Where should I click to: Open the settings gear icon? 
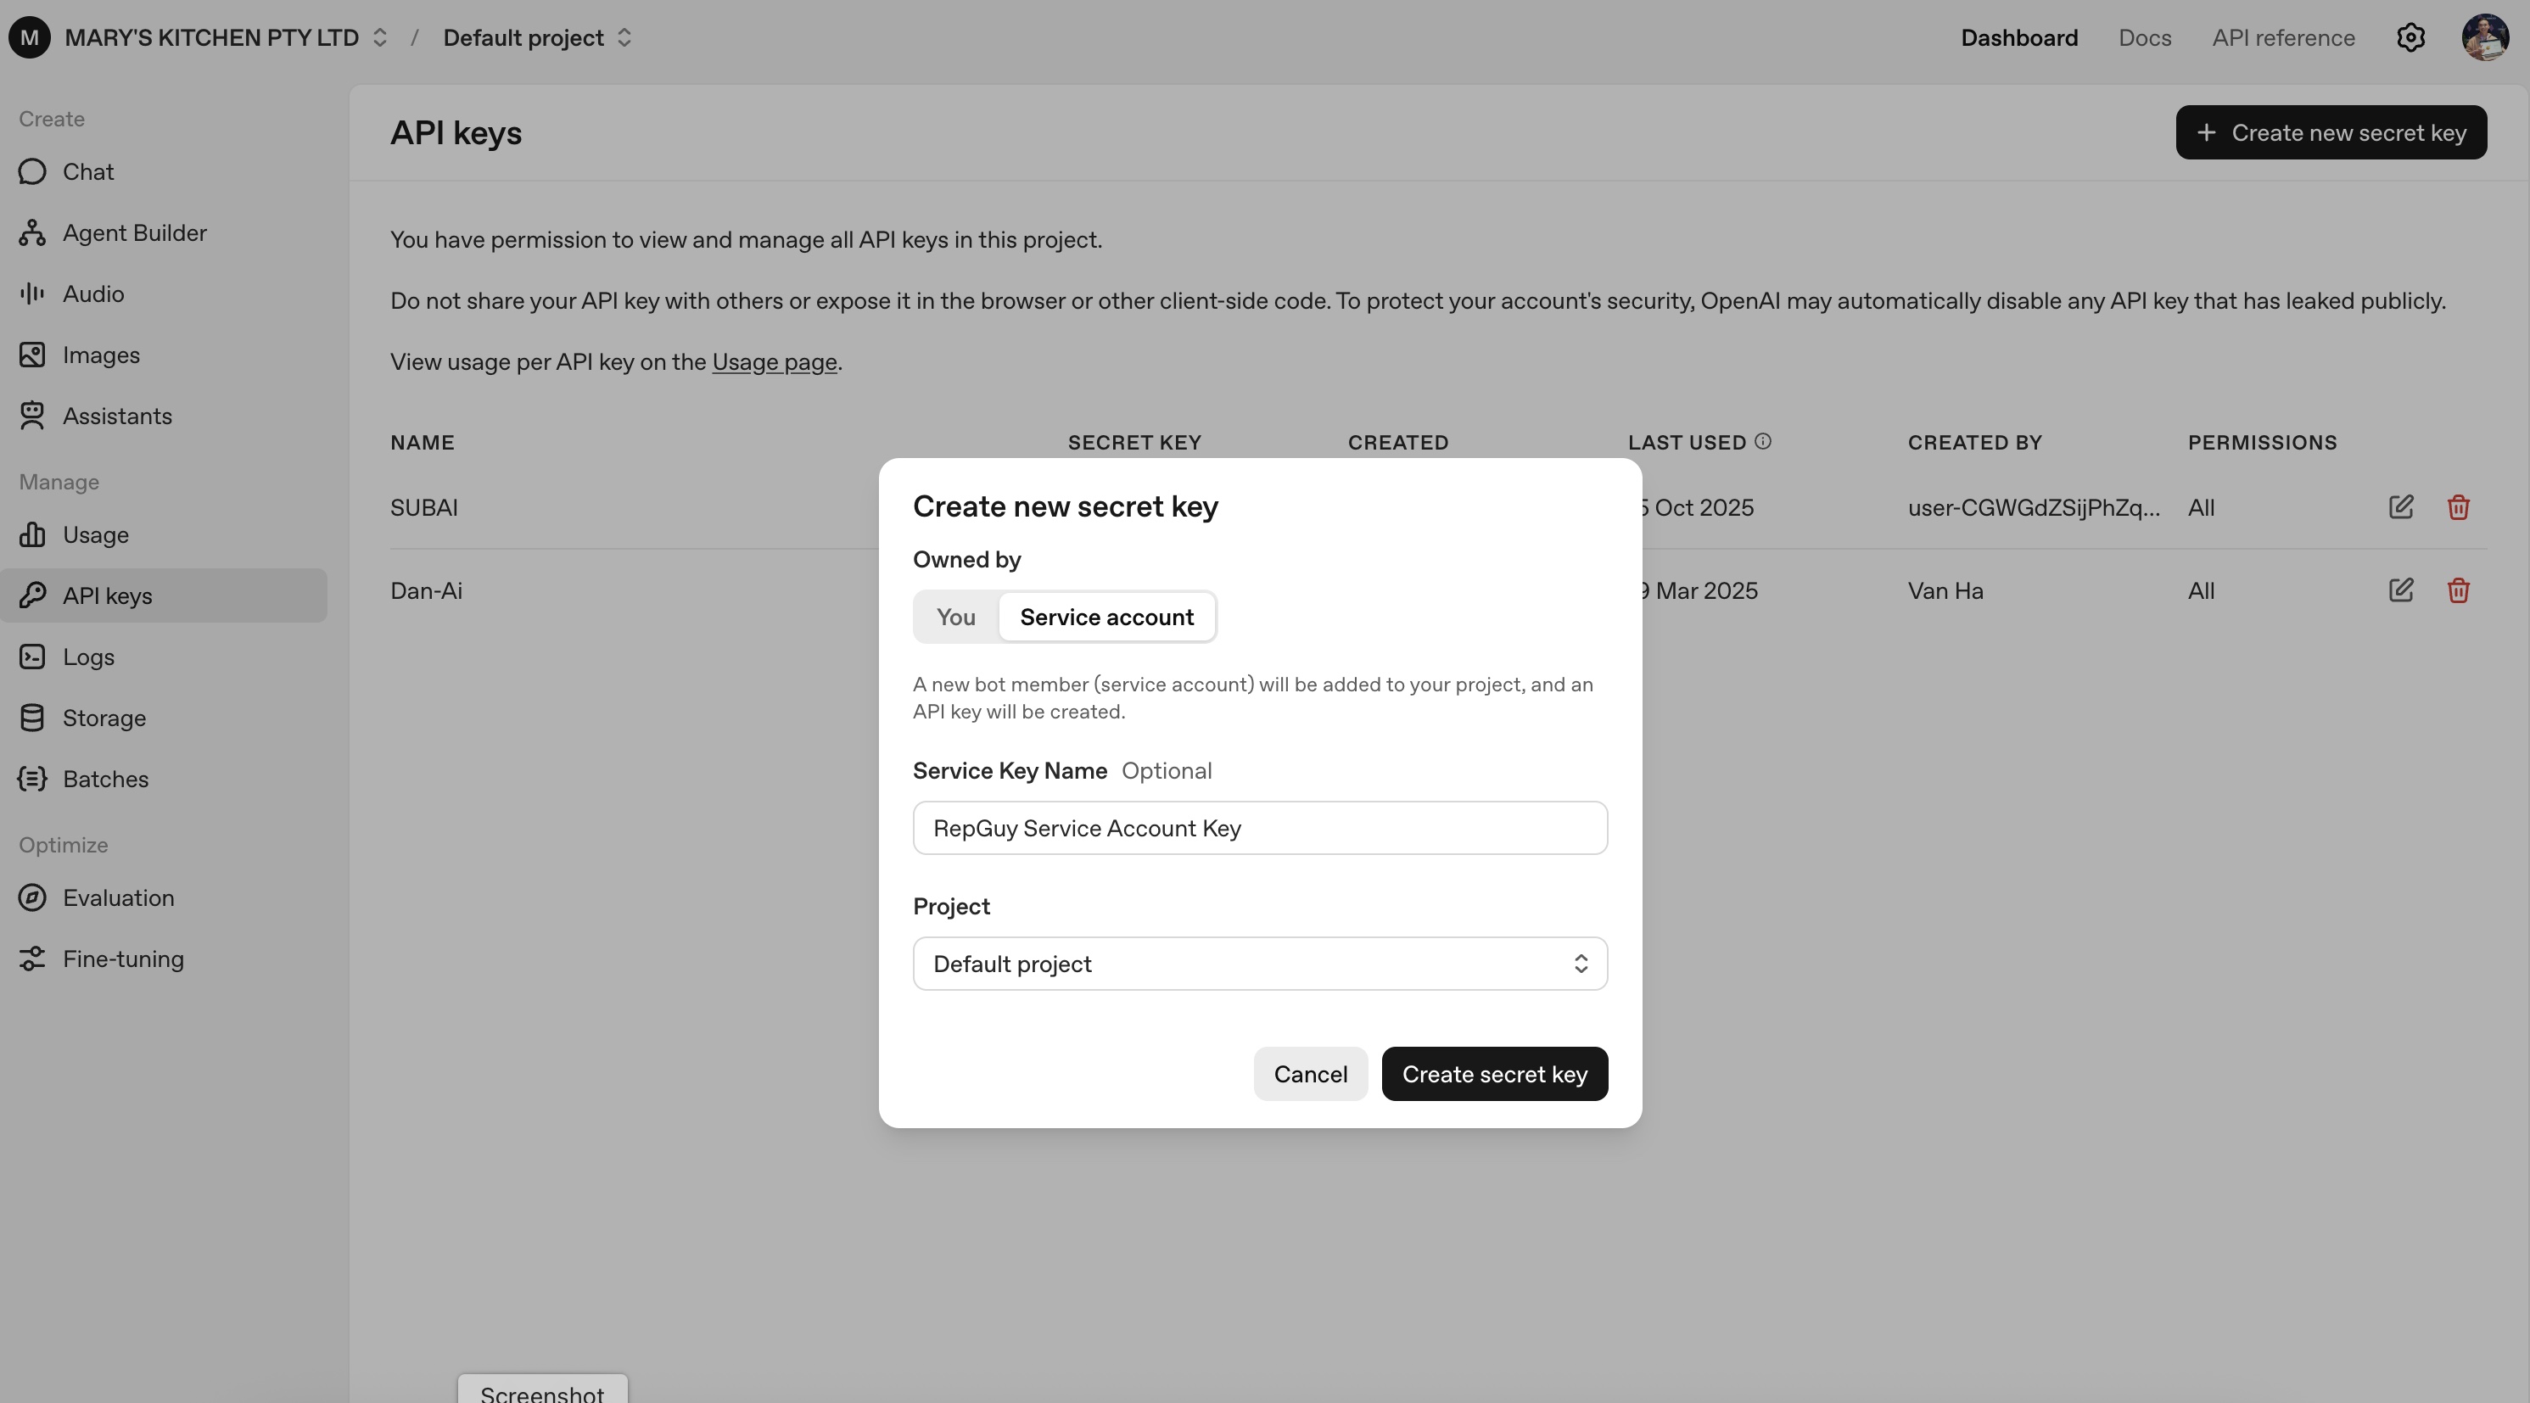(x=2410, y=37)
